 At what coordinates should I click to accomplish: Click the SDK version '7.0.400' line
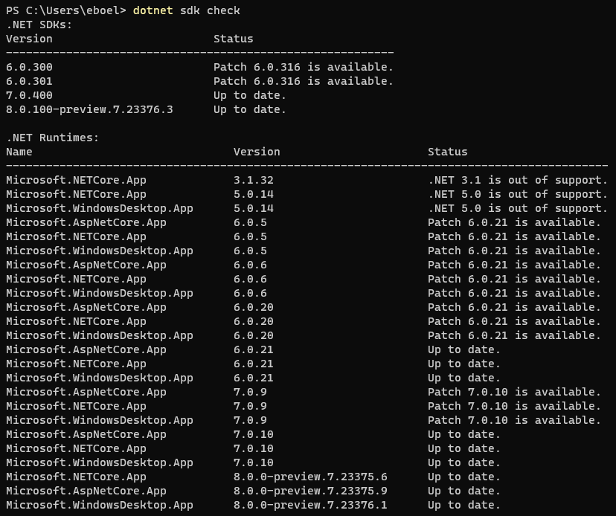pos(28,95)
